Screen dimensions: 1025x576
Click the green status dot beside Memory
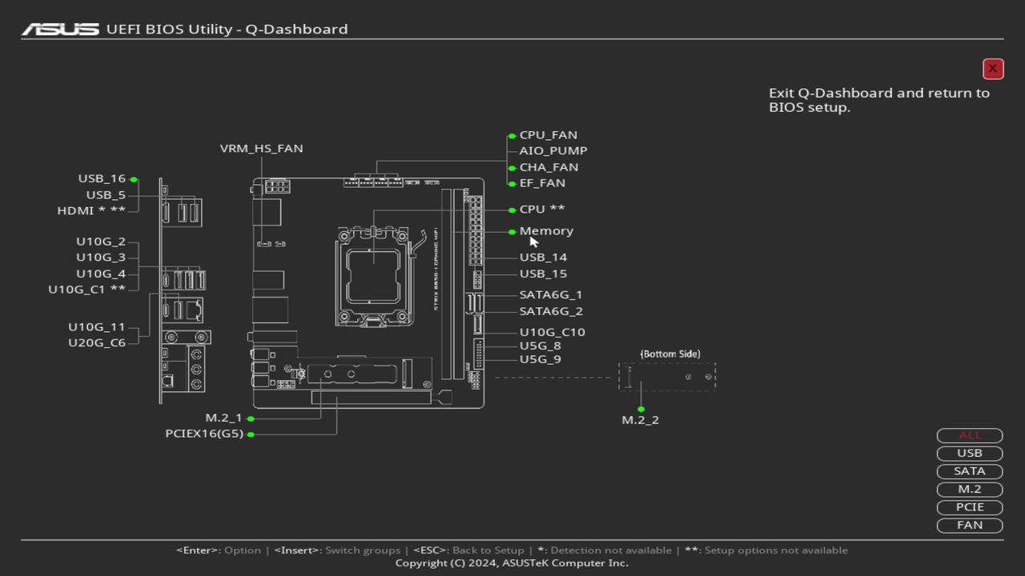(x=512, y=232)
